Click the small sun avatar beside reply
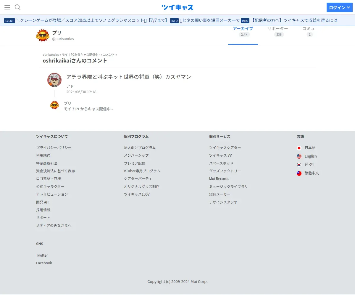The height and width of the screenshot is (295, 355). 54,105
